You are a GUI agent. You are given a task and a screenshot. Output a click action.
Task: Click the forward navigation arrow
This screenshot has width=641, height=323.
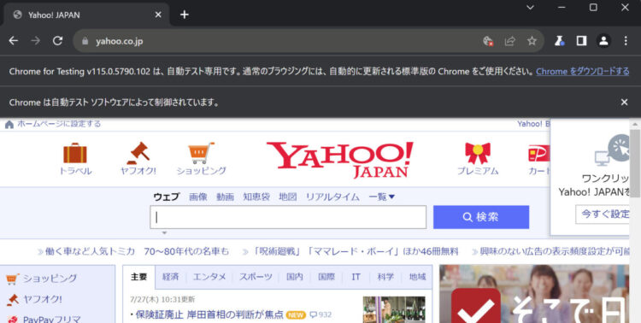(x=36, y=40)
